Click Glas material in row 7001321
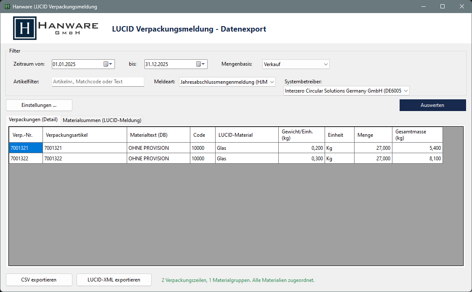 pyautogui.click(x=247, y=148)
